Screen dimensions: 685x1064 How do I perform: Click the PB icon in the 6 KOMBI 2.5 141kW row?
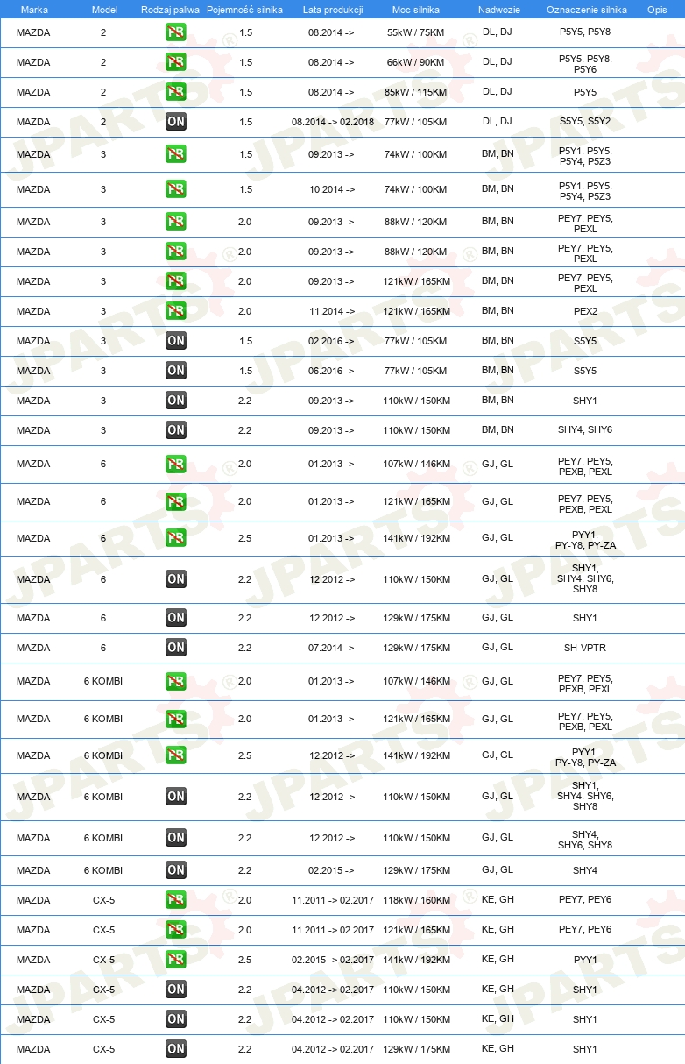(x=176, y=755)
